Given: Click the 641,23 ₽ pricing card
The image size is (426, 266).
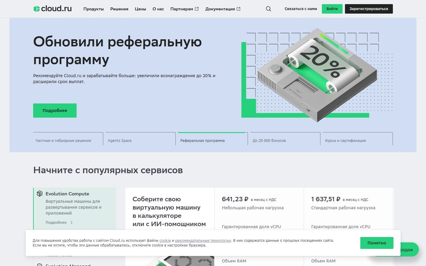Looking at the screenshot, I should pyautogui.click(x=259, y=227).
